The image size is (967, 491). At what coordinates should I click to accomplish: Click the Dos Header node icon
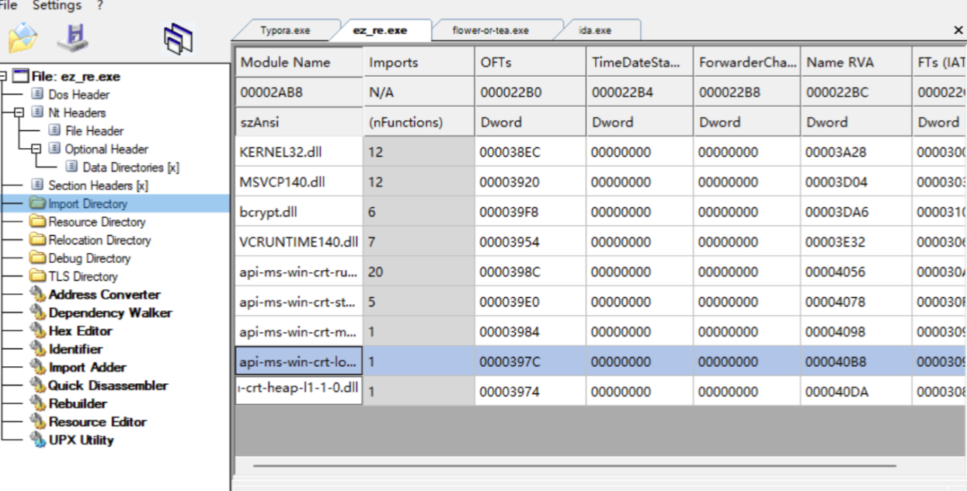point(37,95)
